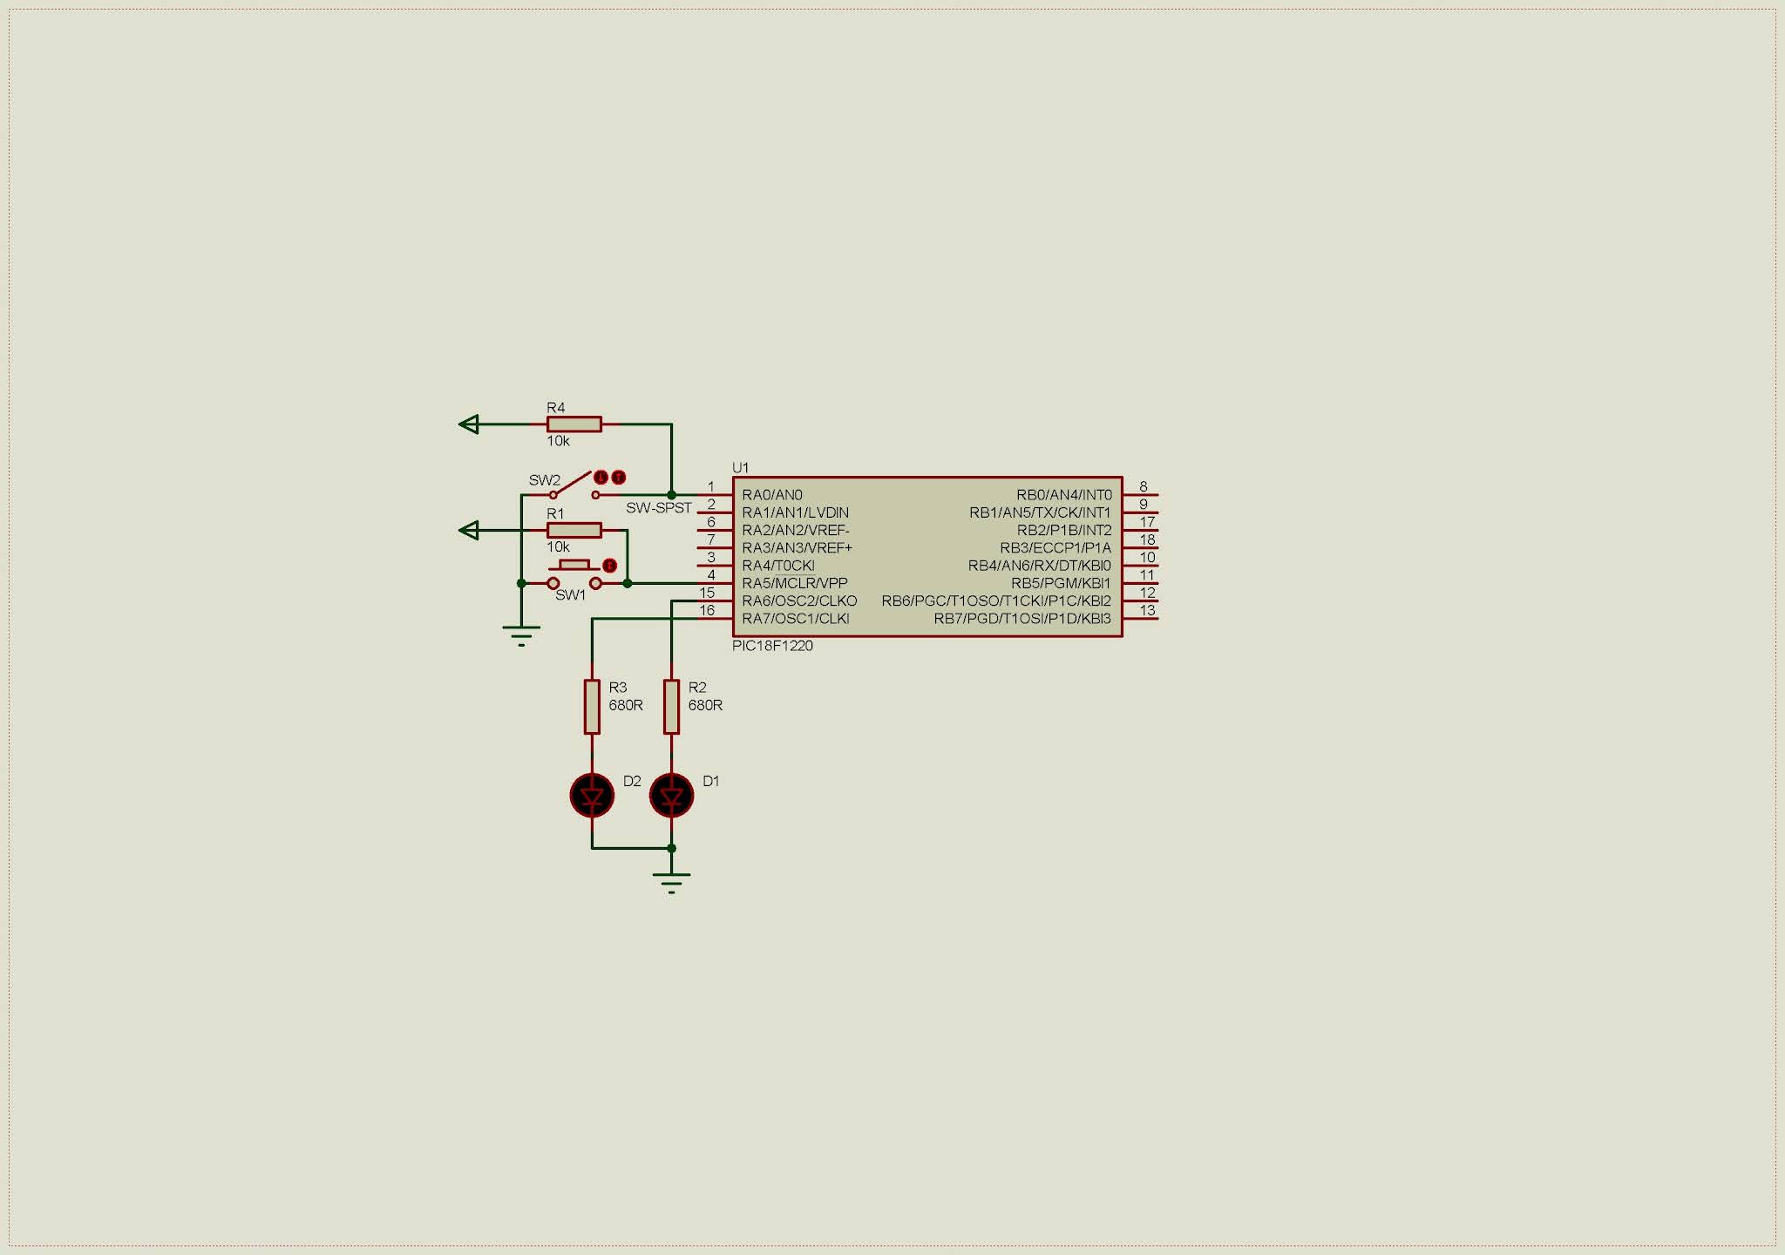
Task: Click the RB1/AN5/TX/CK/INT1 pin label
Action: [x=1041, y=512]
